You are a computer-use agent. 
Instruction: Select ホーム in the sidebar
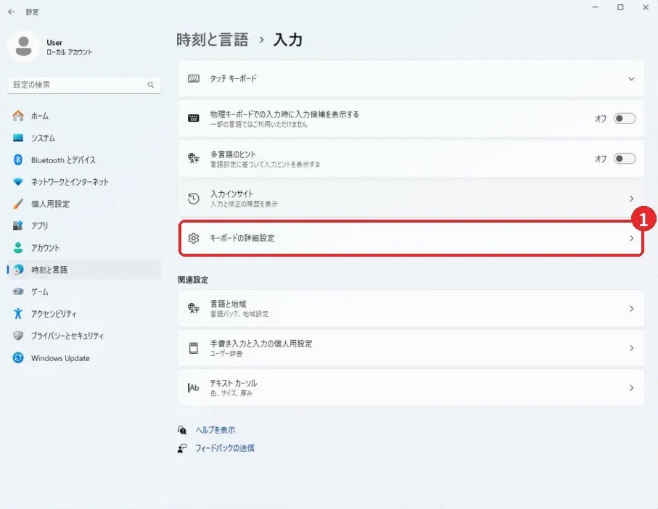click(84, 116)
